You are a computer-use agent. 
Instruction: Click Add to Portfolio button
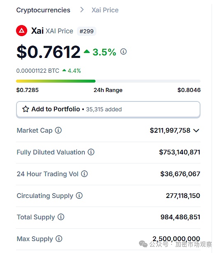[x=108, y=109]
